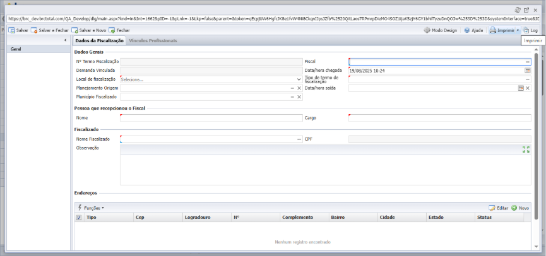The image size is (546, 256).
Task: Click the Cep column header
Action: pos(158,218)
